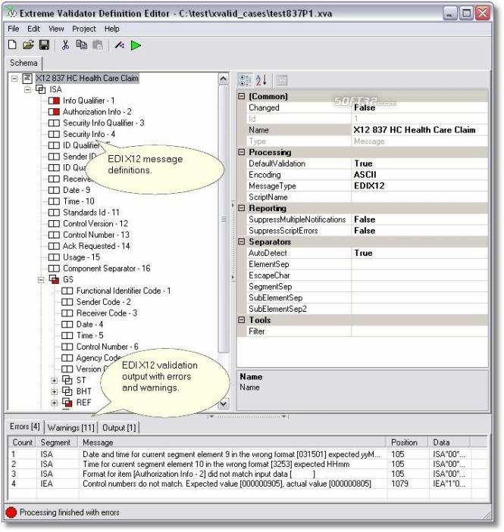Click the BHT segment icon
Screen dimensions: 504x532
tap(67, 391)
